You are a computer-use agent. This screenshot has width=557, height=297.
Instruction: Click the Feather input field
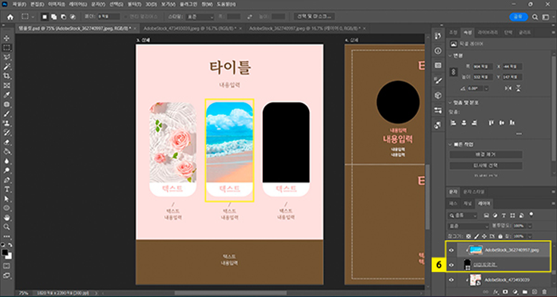pos(108,16)
